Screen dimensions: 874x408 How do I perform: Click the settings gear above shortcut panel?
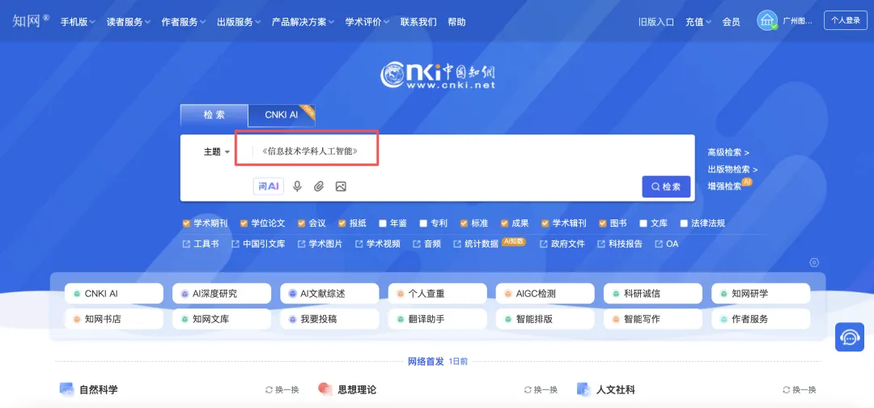[814, 262]
